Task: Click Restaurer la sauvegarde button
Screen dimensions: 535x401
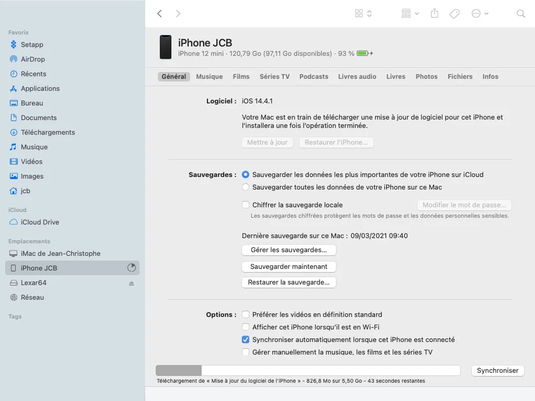Action: click(288, 282)
